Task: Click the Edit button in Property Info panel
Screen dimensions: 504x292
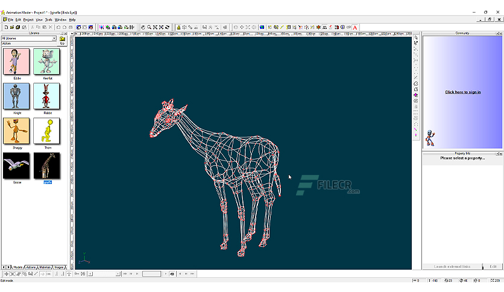Action: coord(493,267)
